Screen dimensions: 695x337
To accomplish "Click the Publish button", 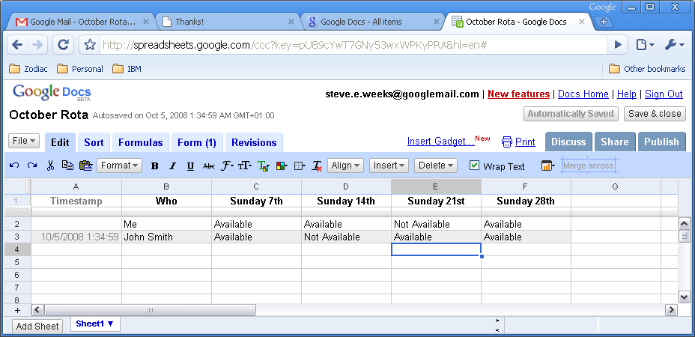I will (662, 142).
